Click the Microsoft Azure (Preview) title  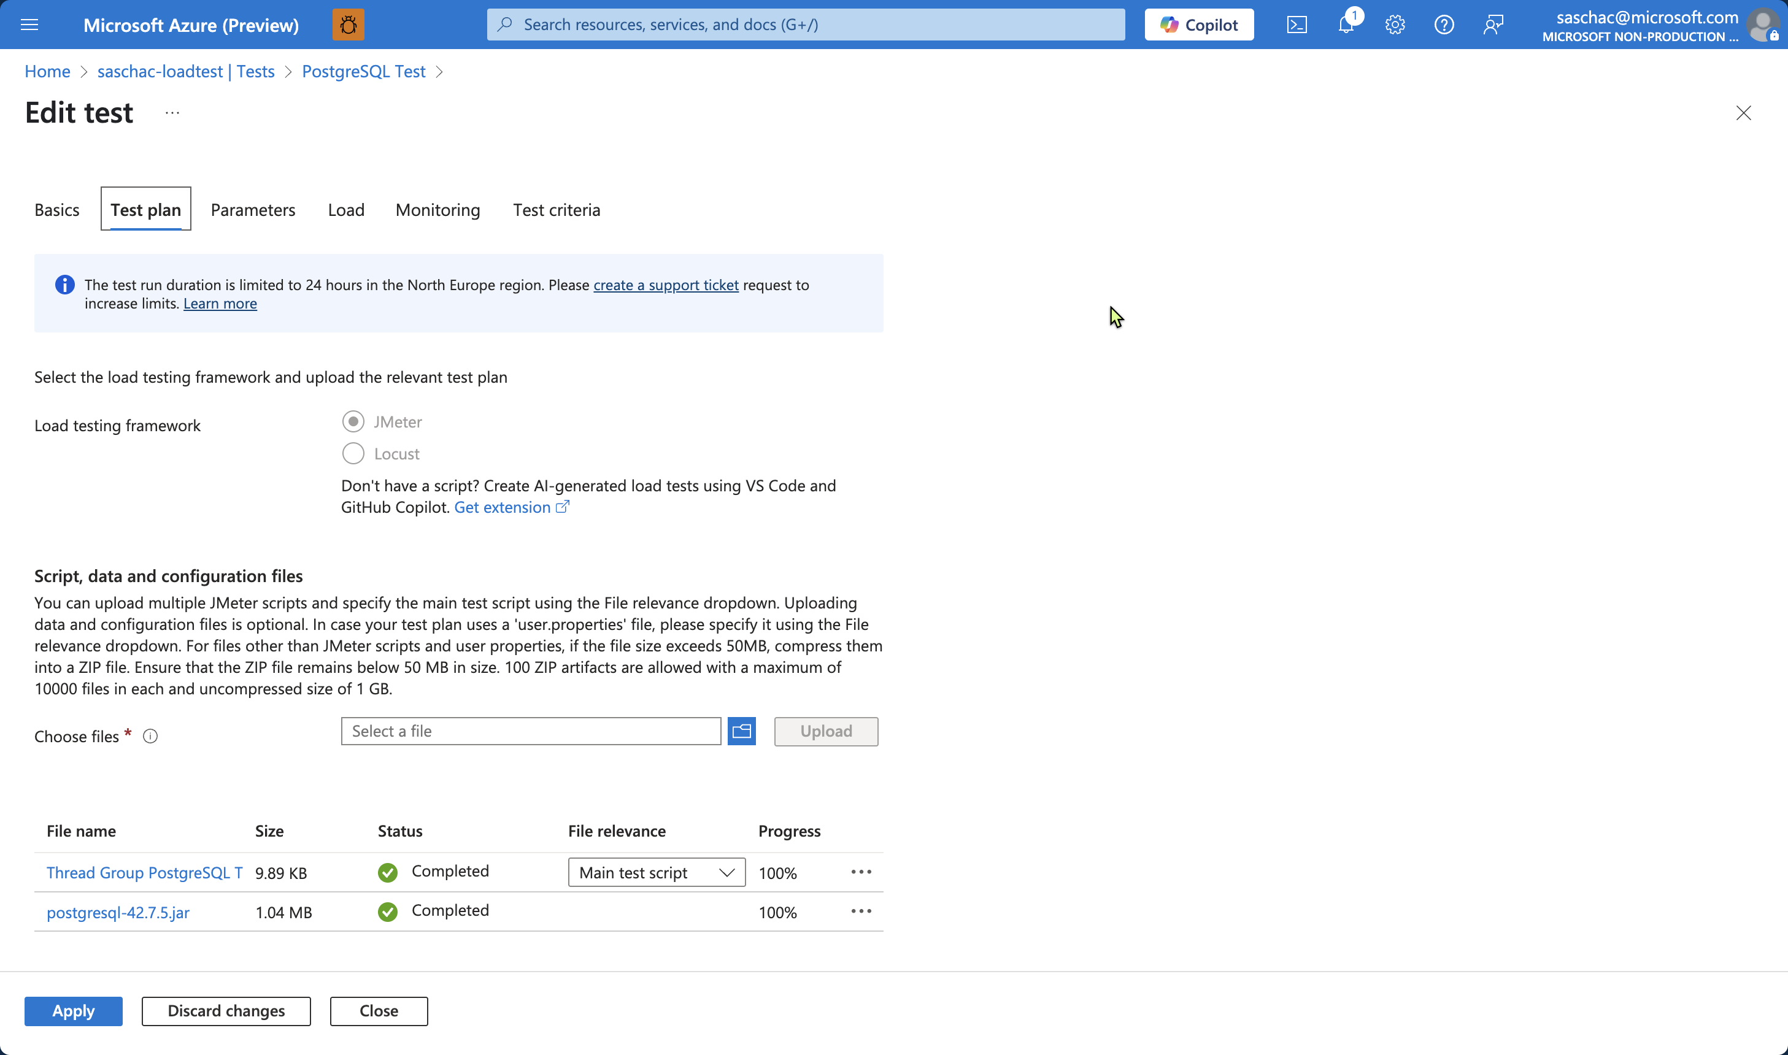pos(191,25)
